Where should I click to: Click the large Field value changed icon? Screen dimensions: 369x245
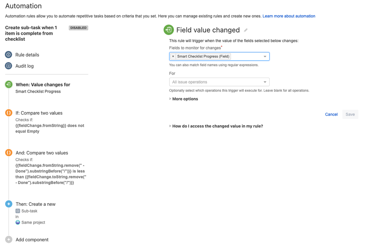click(x=169, y=30)
